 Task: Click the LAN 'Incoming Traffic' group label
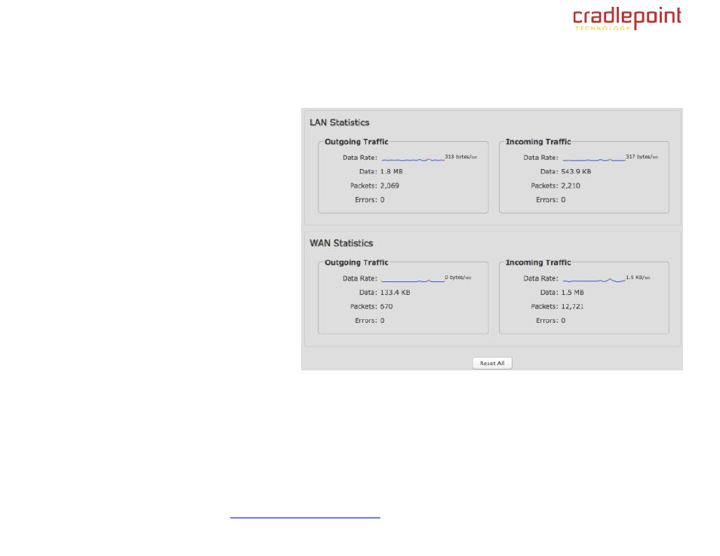(x=538, y=142)
